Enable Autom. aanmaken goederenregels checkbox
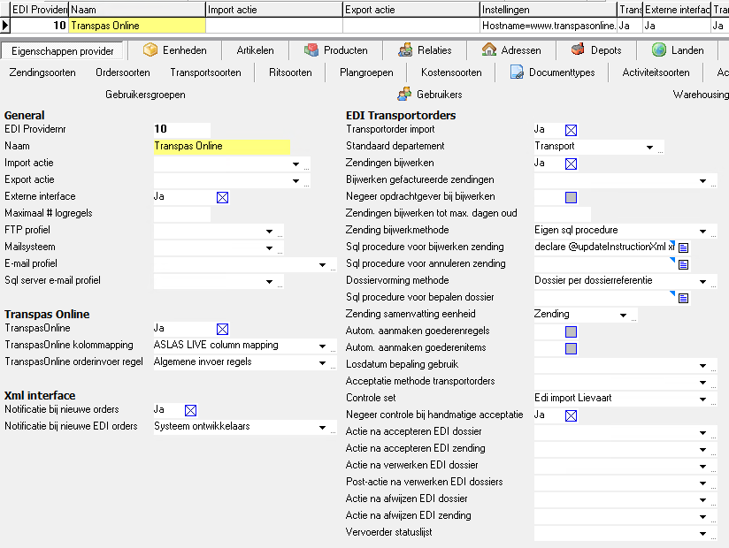Viewport: 729px width, 548px height. (x=571, y=331)
